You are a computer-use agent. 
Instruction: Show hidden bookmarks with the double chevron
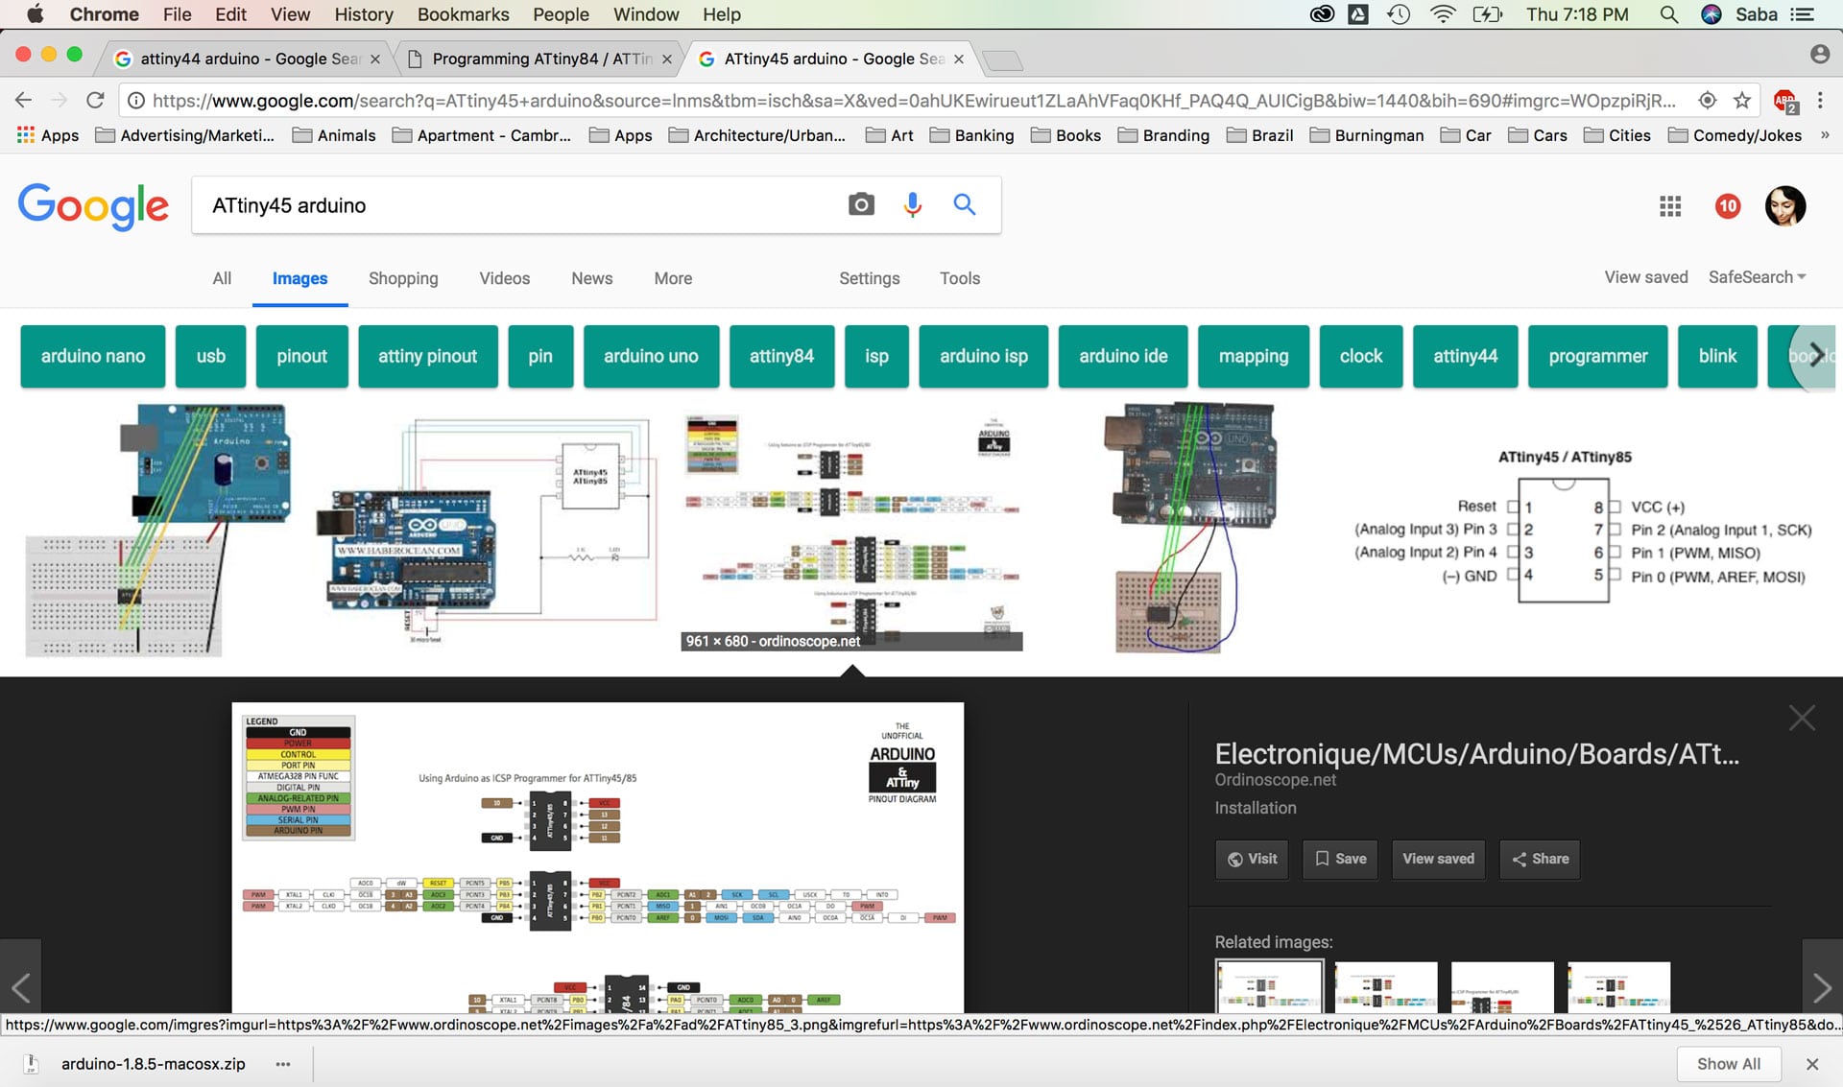pyautogui.click(x=1825, y=135)
